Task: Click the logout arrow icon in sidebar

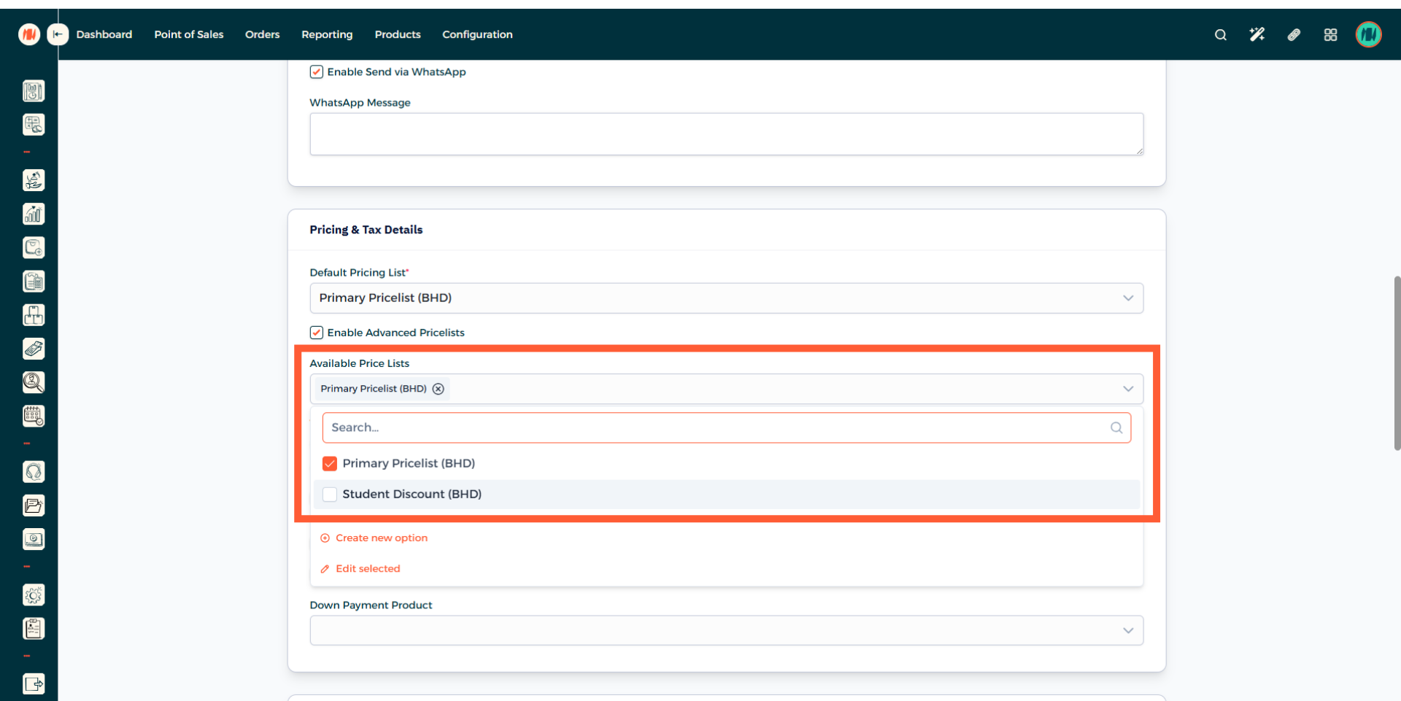Action: 34,684
